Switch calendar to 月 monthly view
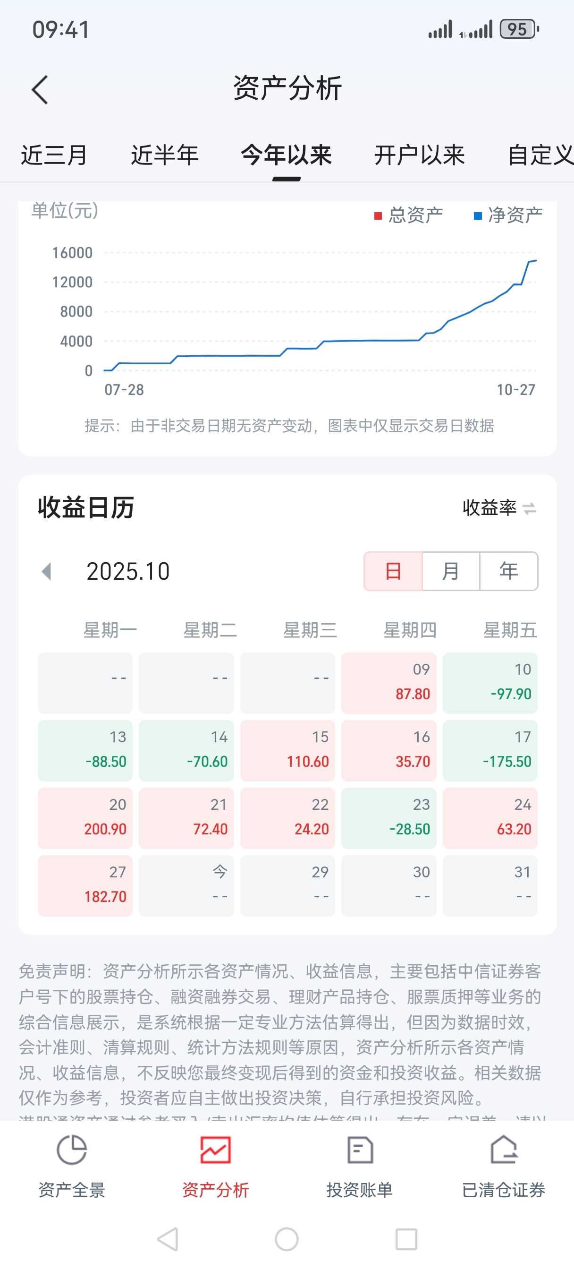Screen dimensions: 574x1270 pos(451,571)
